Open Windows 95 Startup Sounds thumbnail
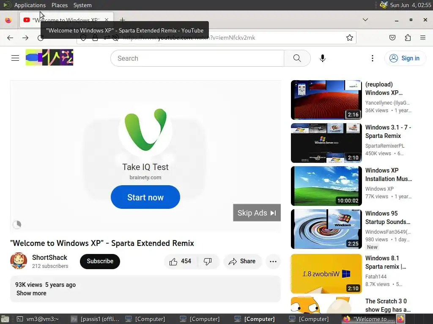Image resolution: width=433 pixels, height=324 pixels. tap(326, 229)
